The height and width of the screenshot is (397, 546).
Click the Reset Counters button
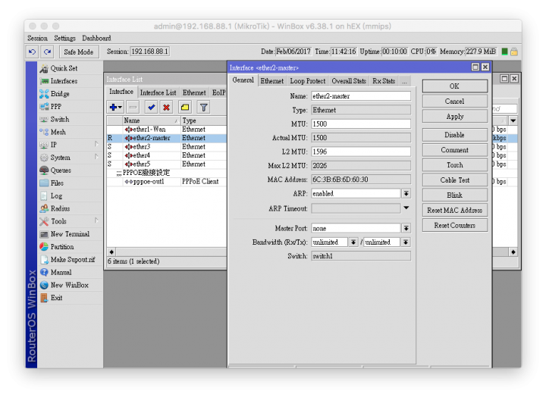[x=455, y=226]
